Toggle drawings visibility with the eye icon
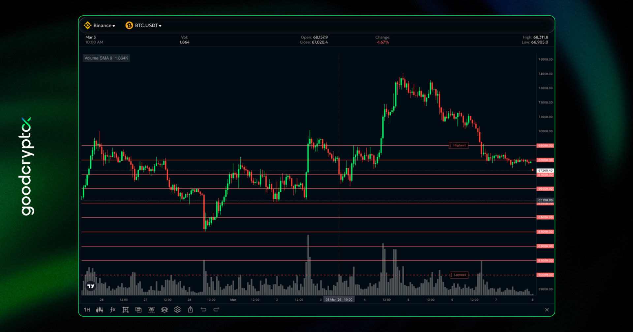The image size is (633, 332). point(151,310)
